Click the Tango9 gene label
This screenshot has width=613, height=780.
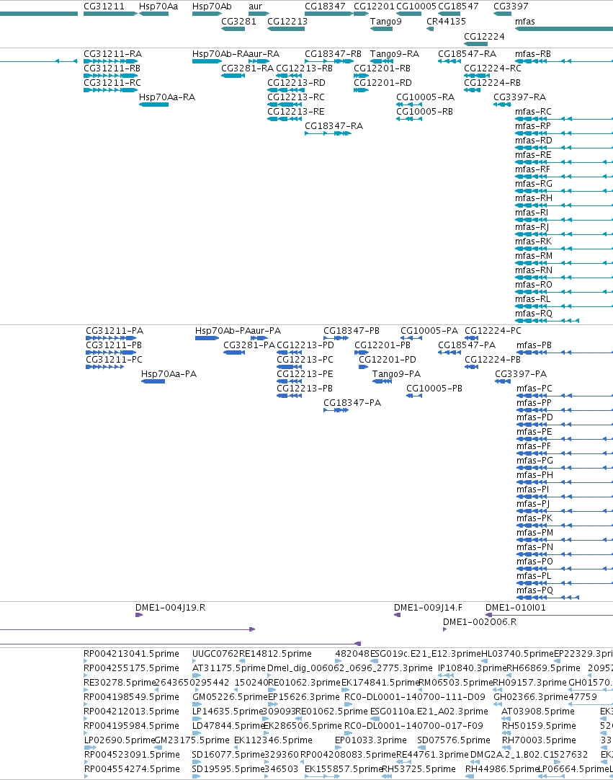(386, 22)
